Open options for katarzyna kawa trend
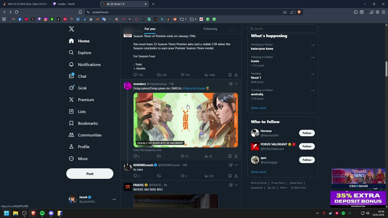 313,45
